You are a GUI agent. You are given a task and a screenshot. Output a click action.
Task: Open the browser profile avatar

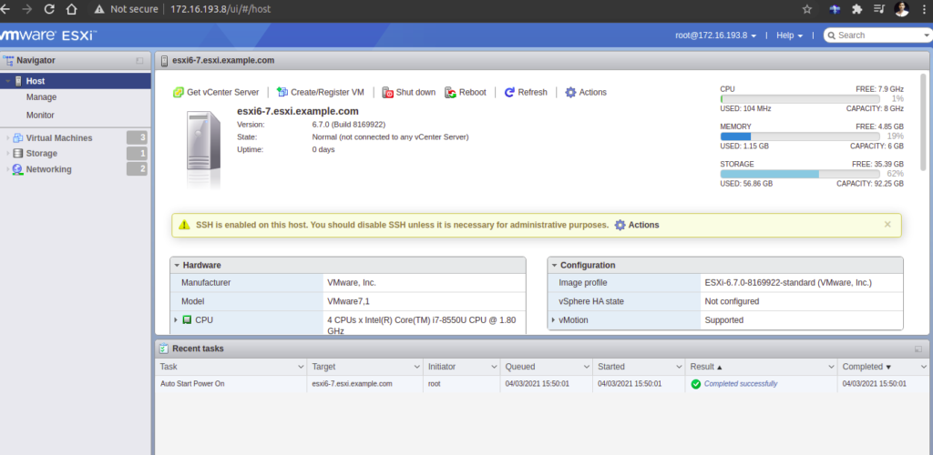tap(901, 9)
